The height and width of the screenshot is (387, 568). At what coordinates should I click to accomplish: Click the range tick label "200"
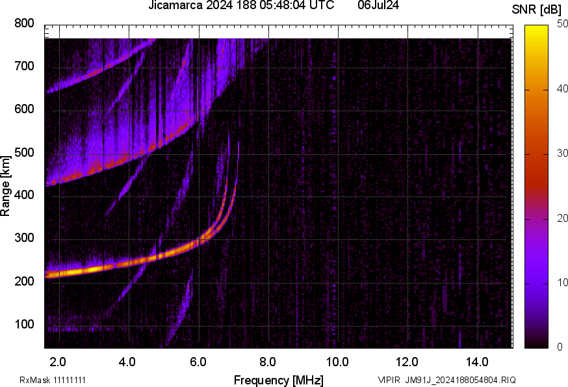coord(24,281)
